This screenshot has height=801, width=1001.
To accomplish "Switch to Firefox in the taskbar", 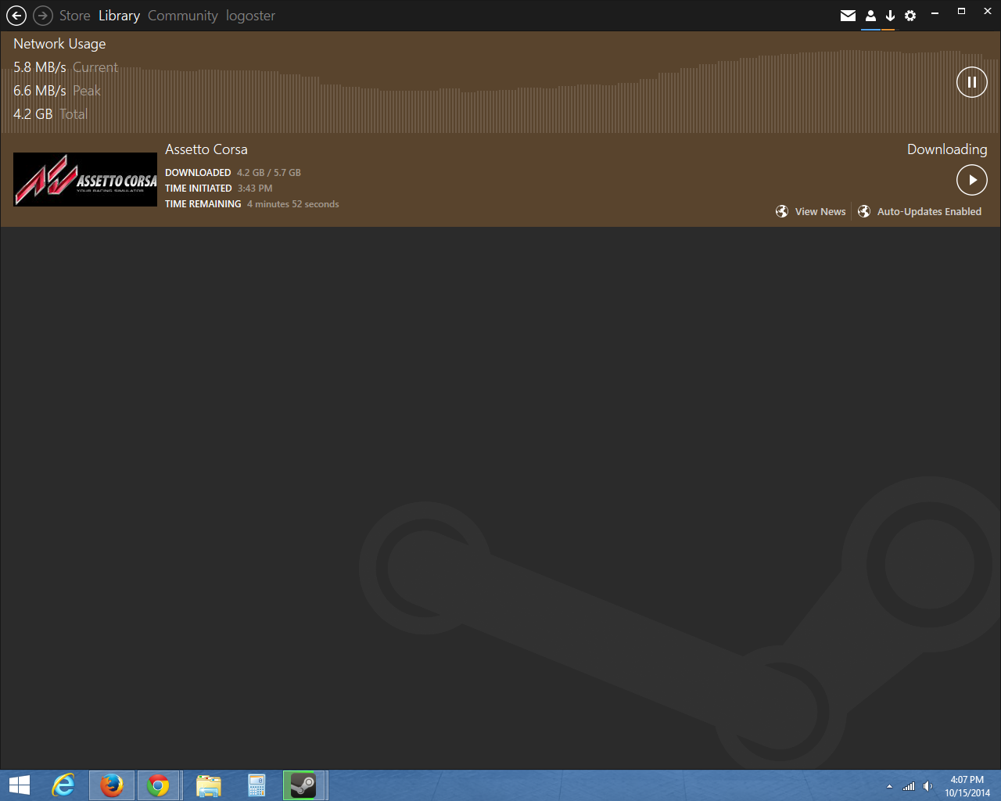I will click(112, 785).
